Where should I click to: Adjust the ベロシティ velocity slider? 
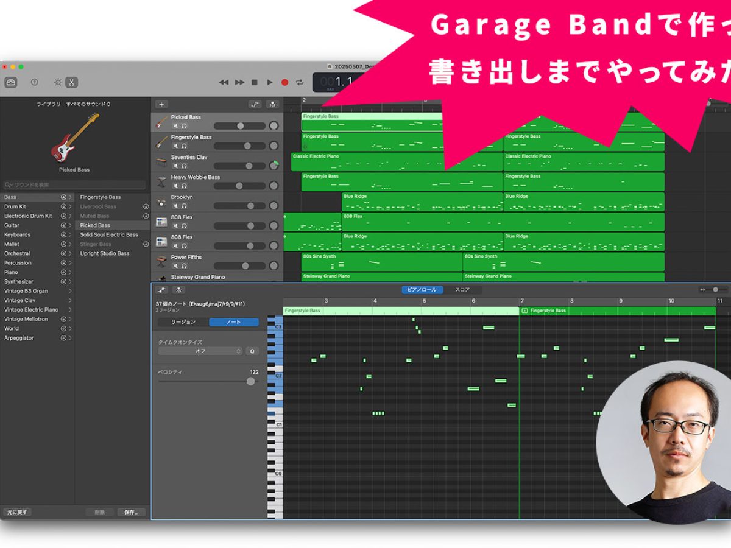[x=208, y=381]
